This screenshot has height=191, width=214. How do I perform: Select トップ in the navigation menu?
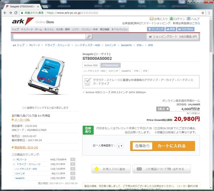pos(16,29)
